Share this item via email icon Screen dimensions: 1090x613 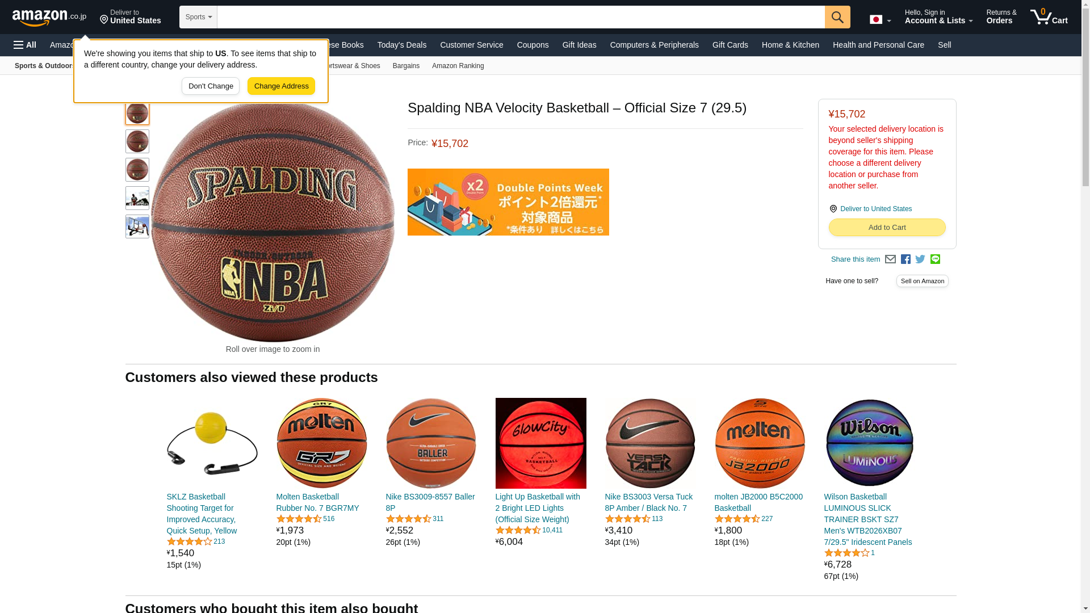coord(890,259)
